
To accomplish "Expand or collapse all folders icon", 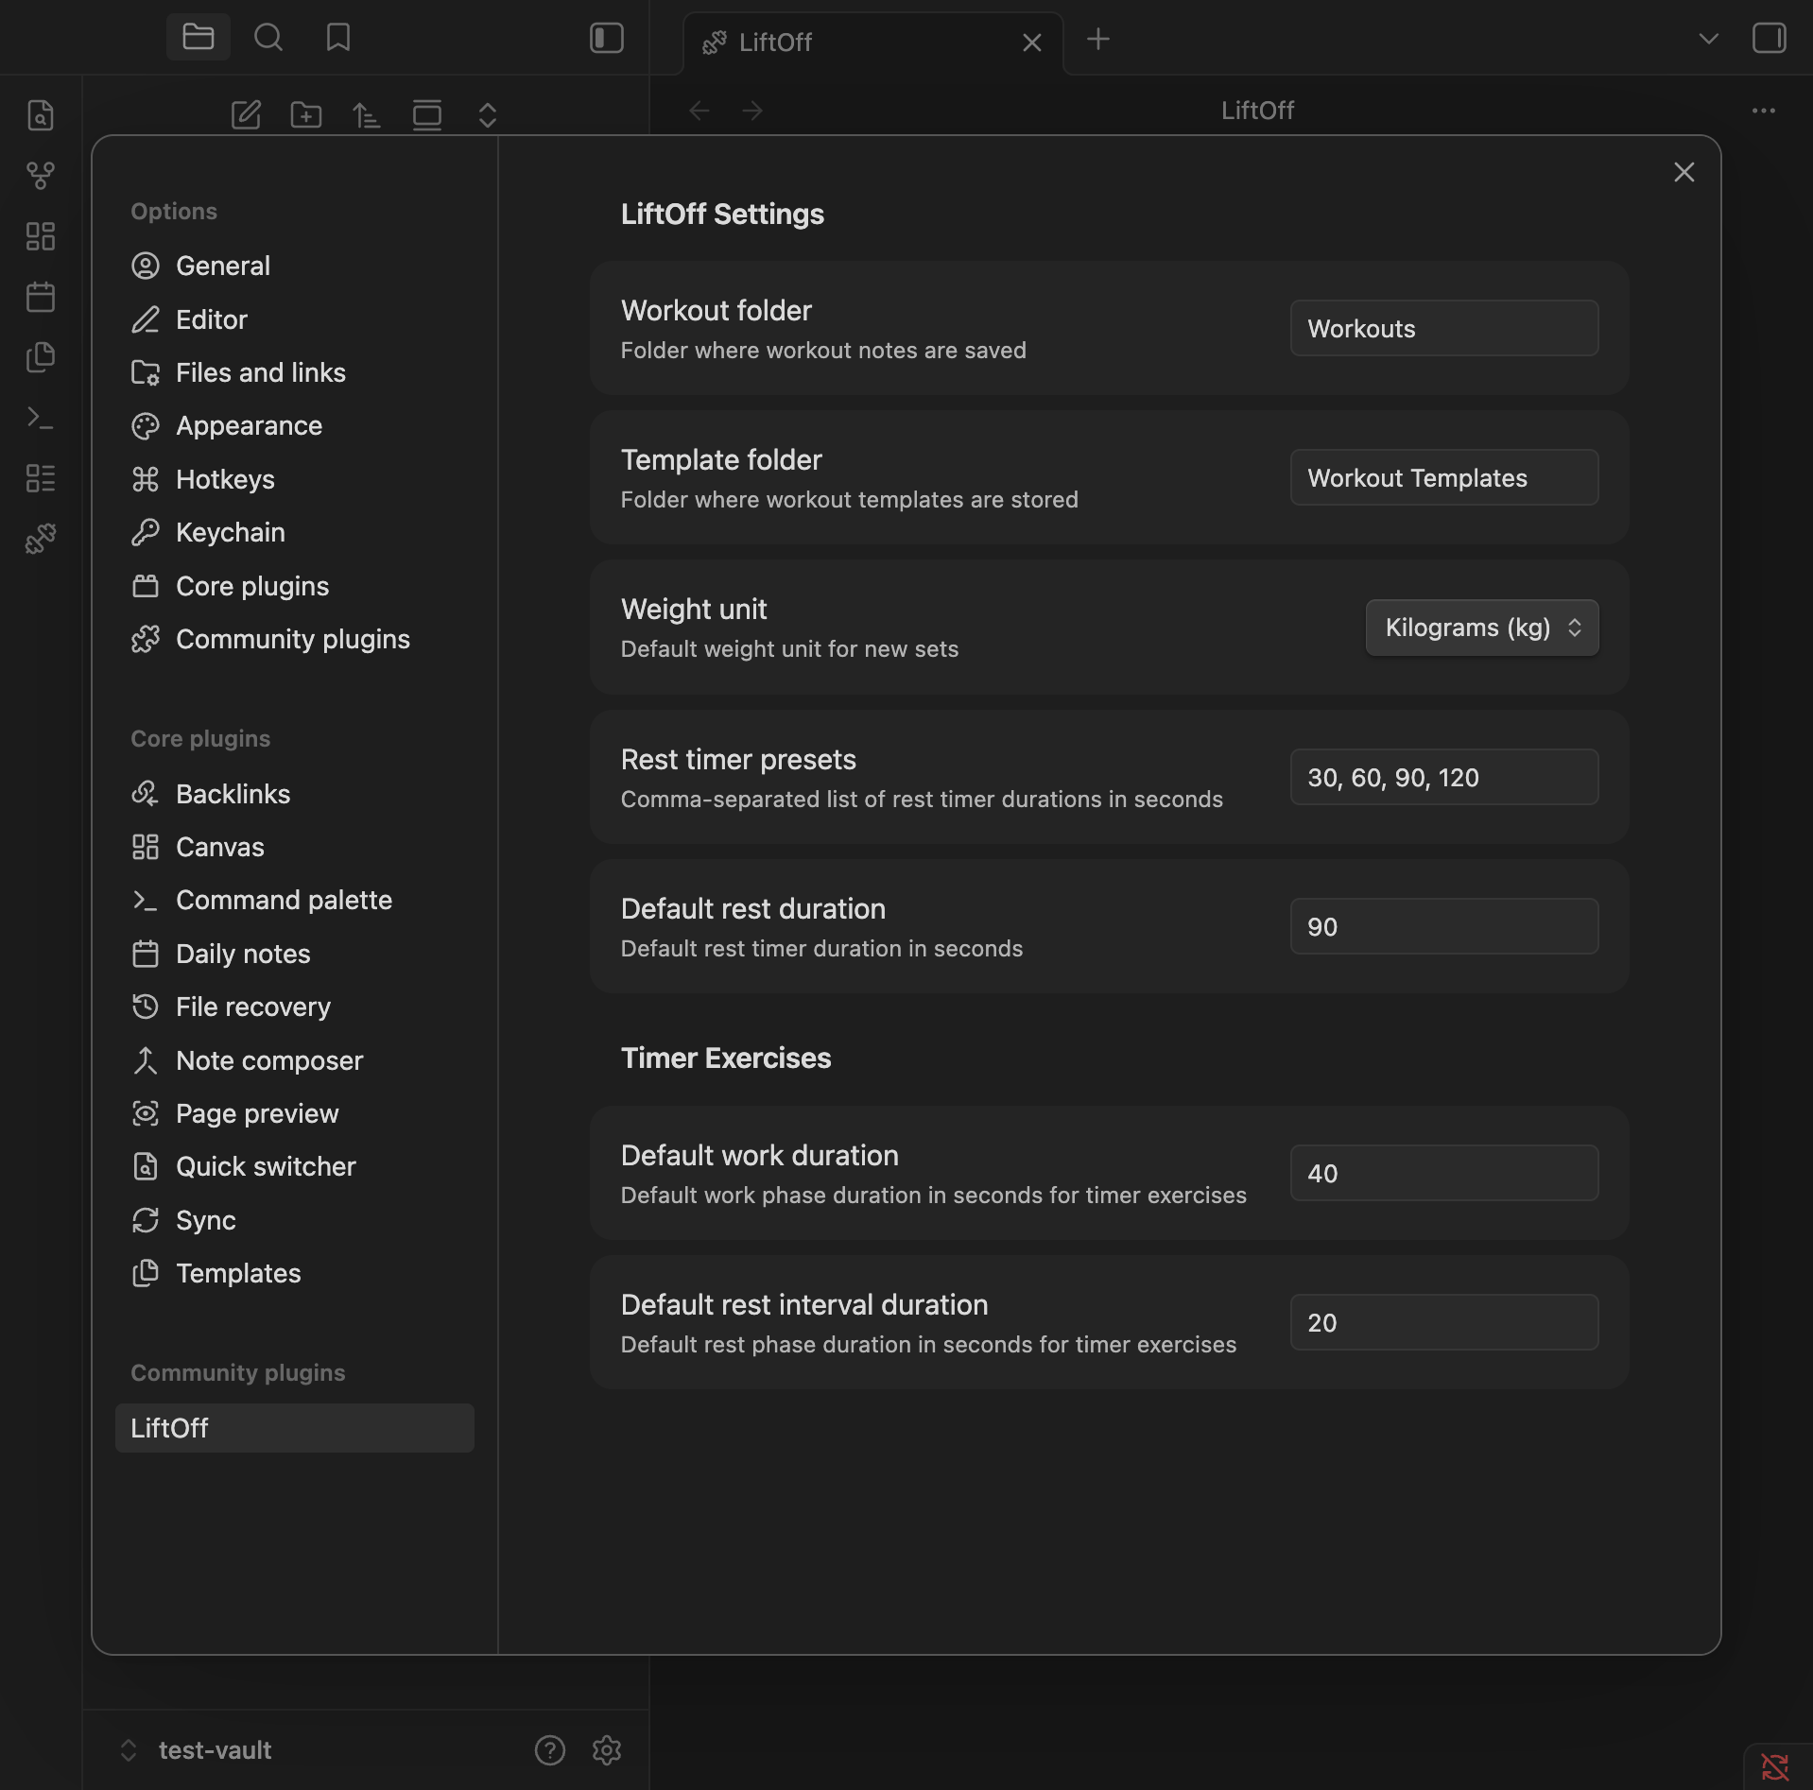I will pyautogui.click(x=488, y=115).
